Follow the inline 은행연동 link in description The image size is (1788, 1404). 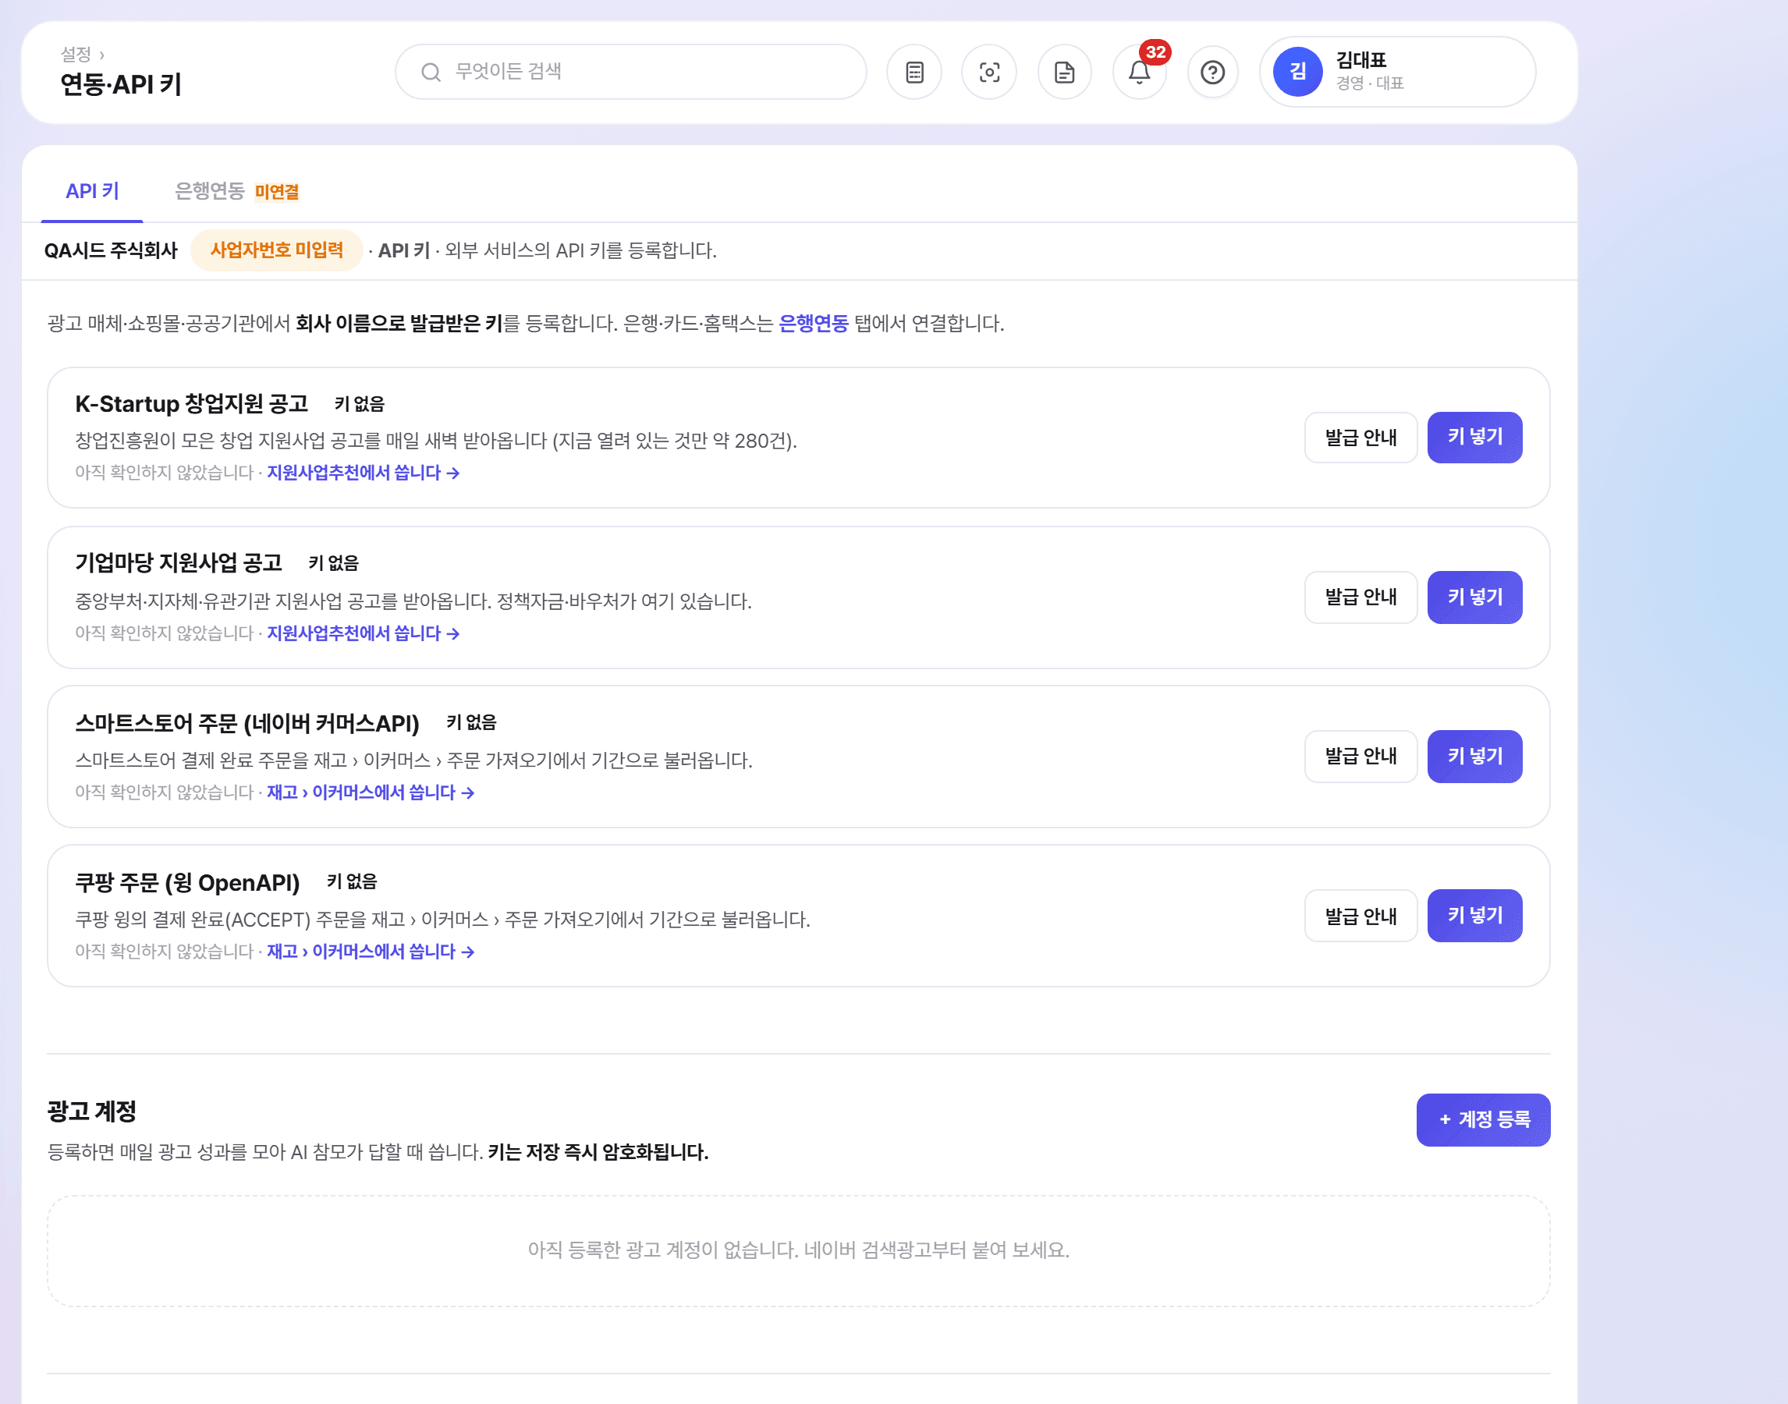[x=813, y=323]
